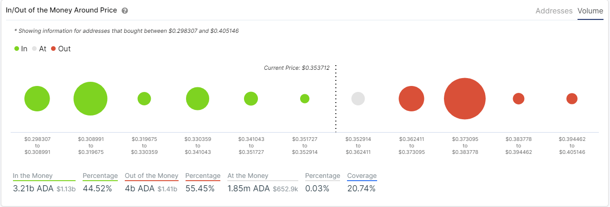Toggle the green In legend dot
The height and width of the screenshot is (207, 610).
[x=17, y=49]
